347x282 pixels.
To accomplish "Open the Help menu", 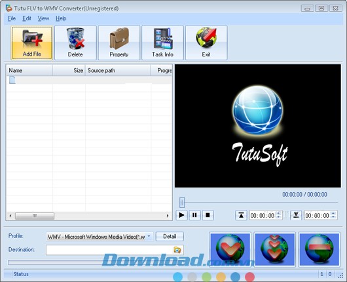I will tap(61, 18).
